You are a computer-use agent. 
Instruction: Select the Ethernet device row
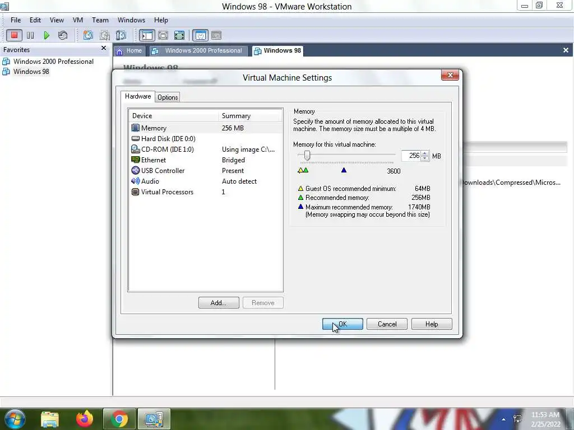click(x=206, y=160)
